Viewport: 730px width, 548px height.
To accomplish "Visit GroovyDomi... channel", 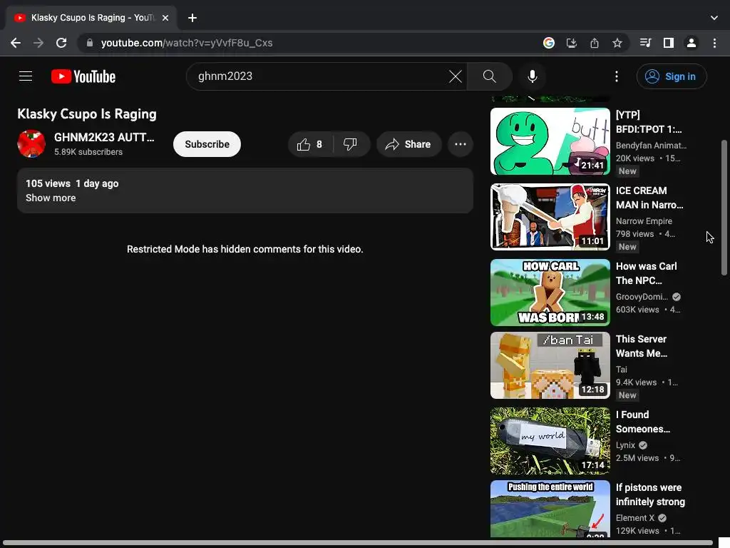I will [642, 297].
